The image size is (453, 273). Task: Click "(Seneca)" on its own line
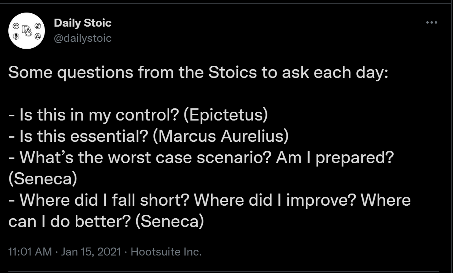(x=42, y=179)
